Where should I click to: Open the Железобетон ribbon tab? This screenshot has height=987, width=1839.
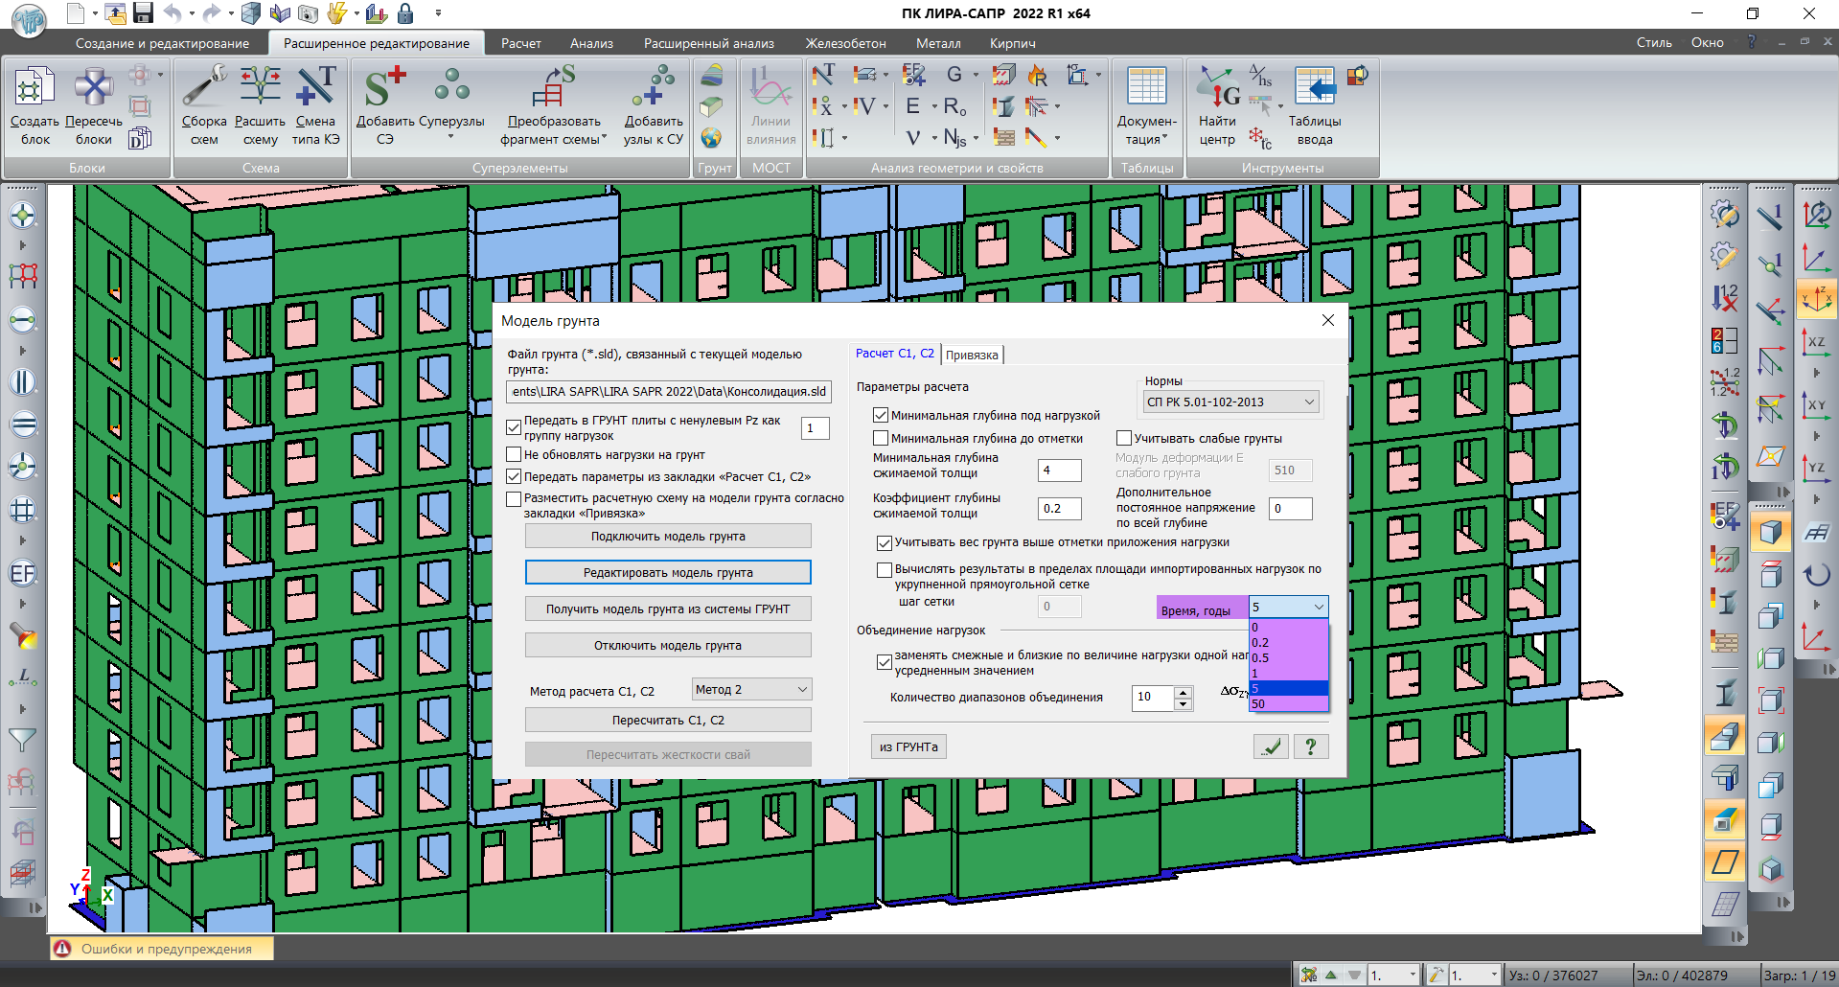[844, 43]
